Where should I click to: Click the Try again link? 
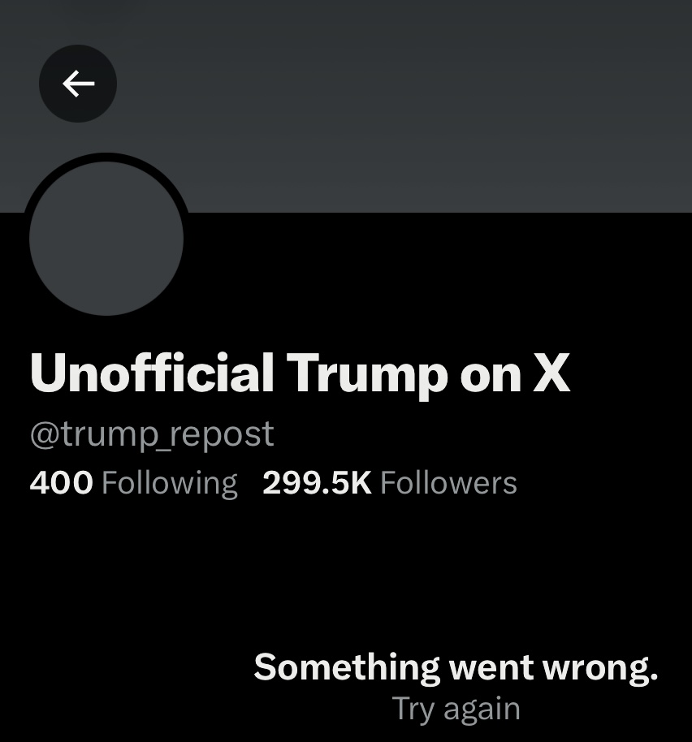pyautogui.click(x=456, y=709)
